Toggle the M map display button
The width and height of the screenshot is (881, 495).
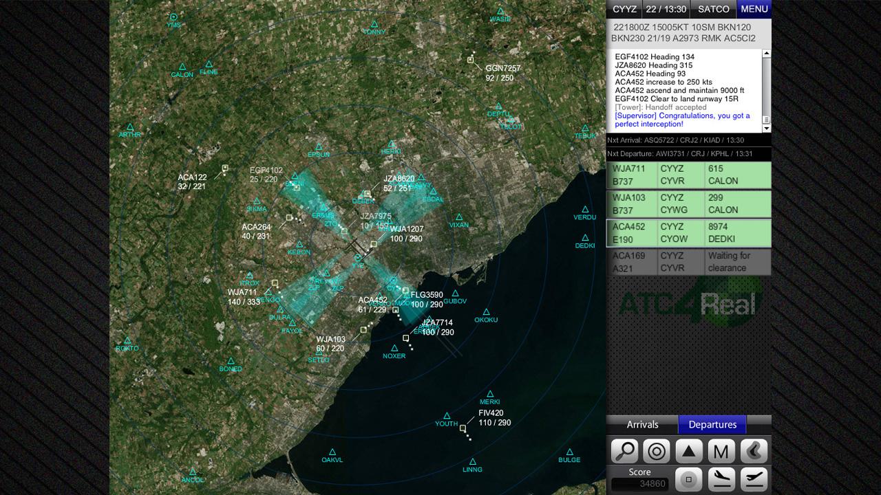(721, 452)
